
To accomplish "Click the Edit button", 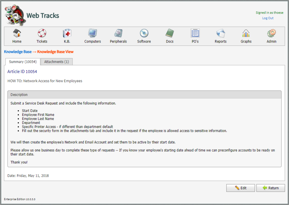I will point(241,188).
